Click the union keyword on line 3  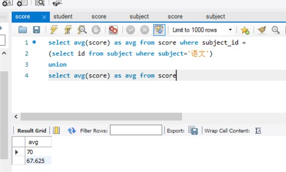pos(58,65)
